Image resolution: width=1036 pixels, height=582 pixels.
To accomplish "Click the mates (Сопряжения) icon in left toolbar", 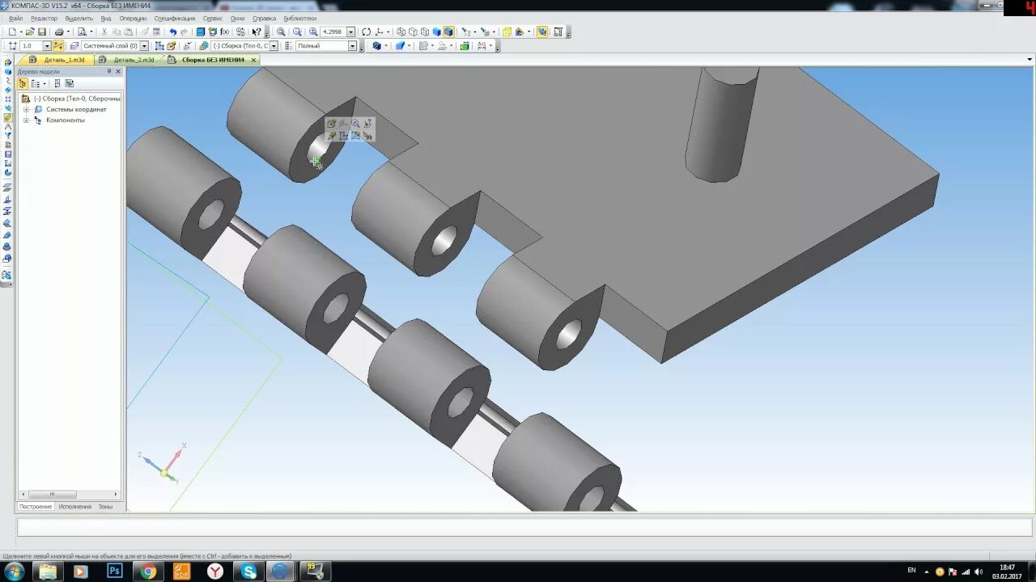I will [7, 118].
